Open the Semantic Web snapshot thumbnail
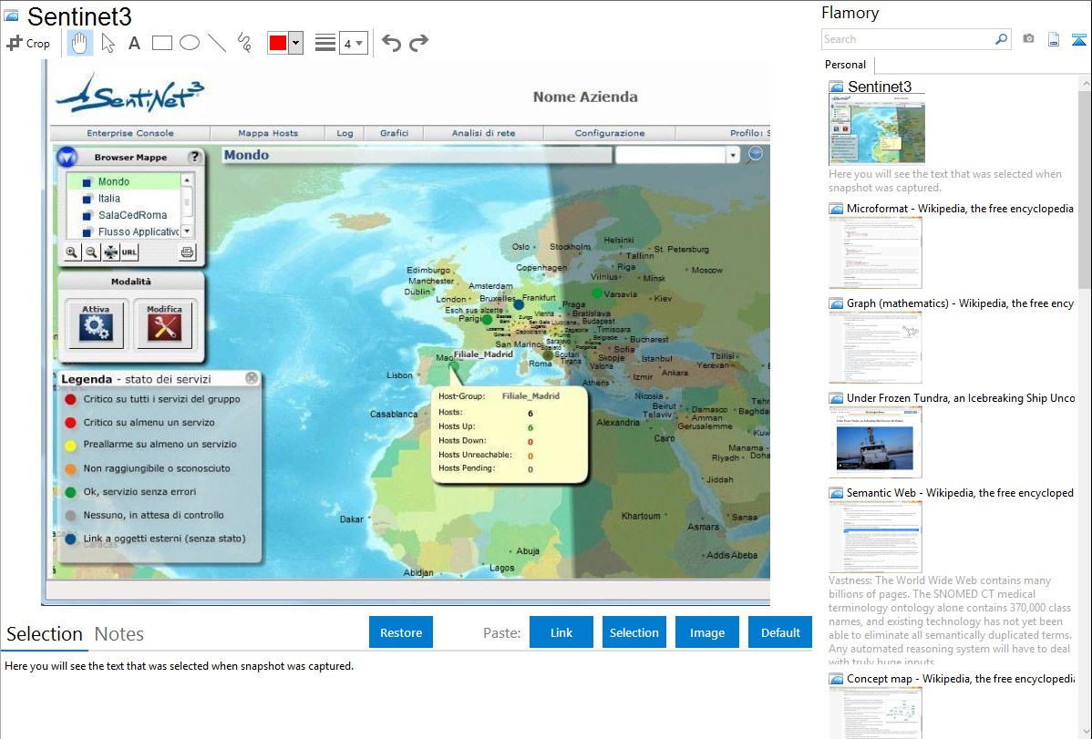The width and height of the screenshot is (1092, 739). [875, 536]
